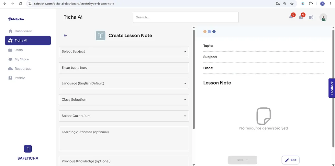Image resolution: width=335 pixels, height=166 pixels.
Task: Click the browser address bar URL
Action: (74, 4)
